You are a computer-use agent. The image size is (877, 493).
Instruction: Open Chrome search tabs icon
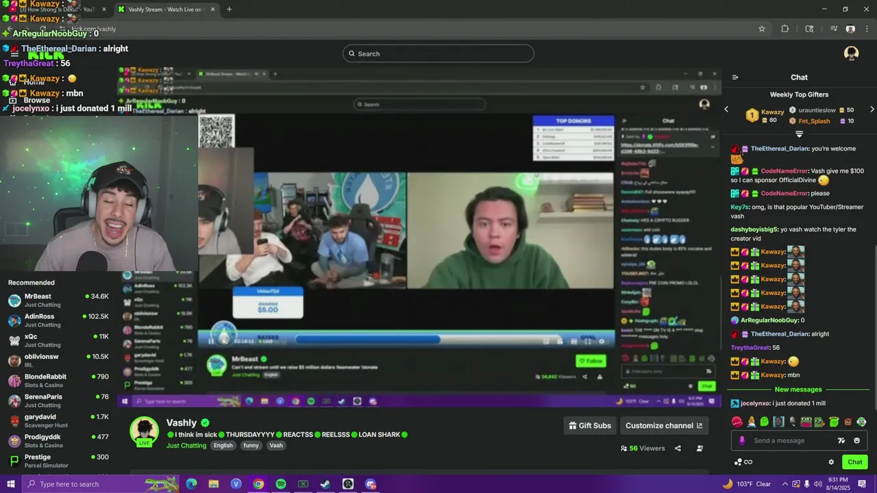point(809,29)
